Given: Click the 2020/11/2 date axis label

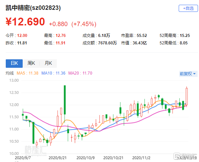Looking at the screenshot, I should tap(141, 158).
